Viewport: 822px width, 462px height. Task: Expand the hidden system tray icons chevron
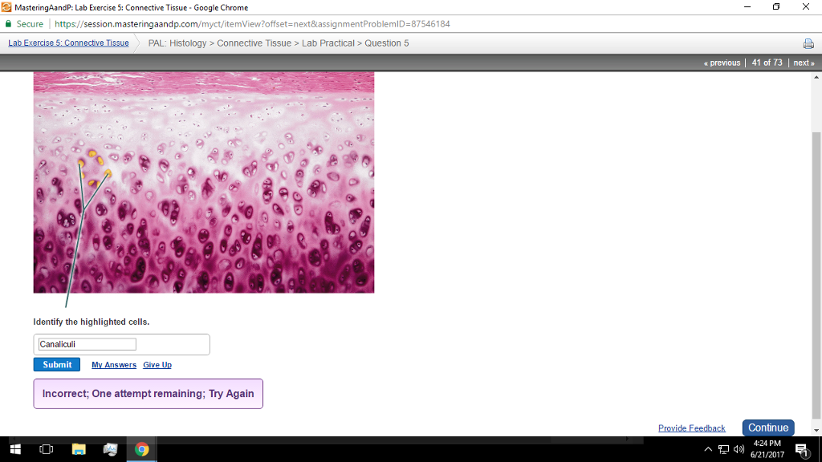tap(708, 450)
